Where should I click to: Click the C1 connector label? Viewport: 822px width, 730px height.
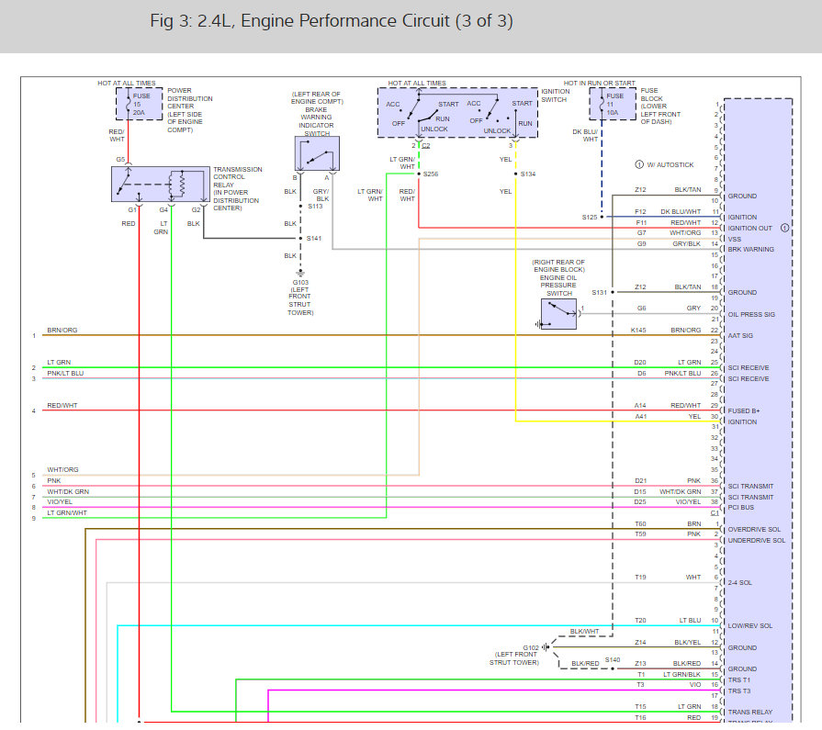(715, 513)
